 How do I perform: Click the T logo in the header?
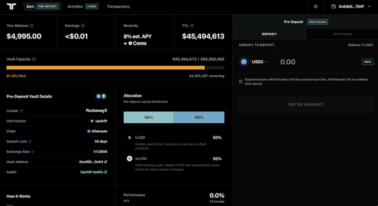click(11, 6)
